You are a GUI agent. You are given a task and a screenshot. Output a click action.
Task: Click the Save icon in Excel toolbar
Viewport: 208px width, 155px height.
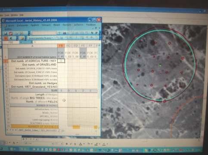coord(6,33)
